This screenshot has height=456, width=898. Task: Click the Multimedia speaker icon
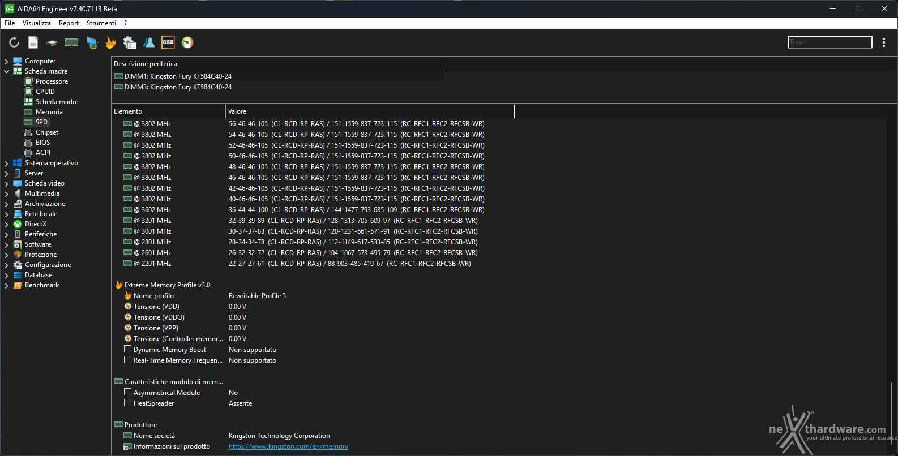coord(18,193)
